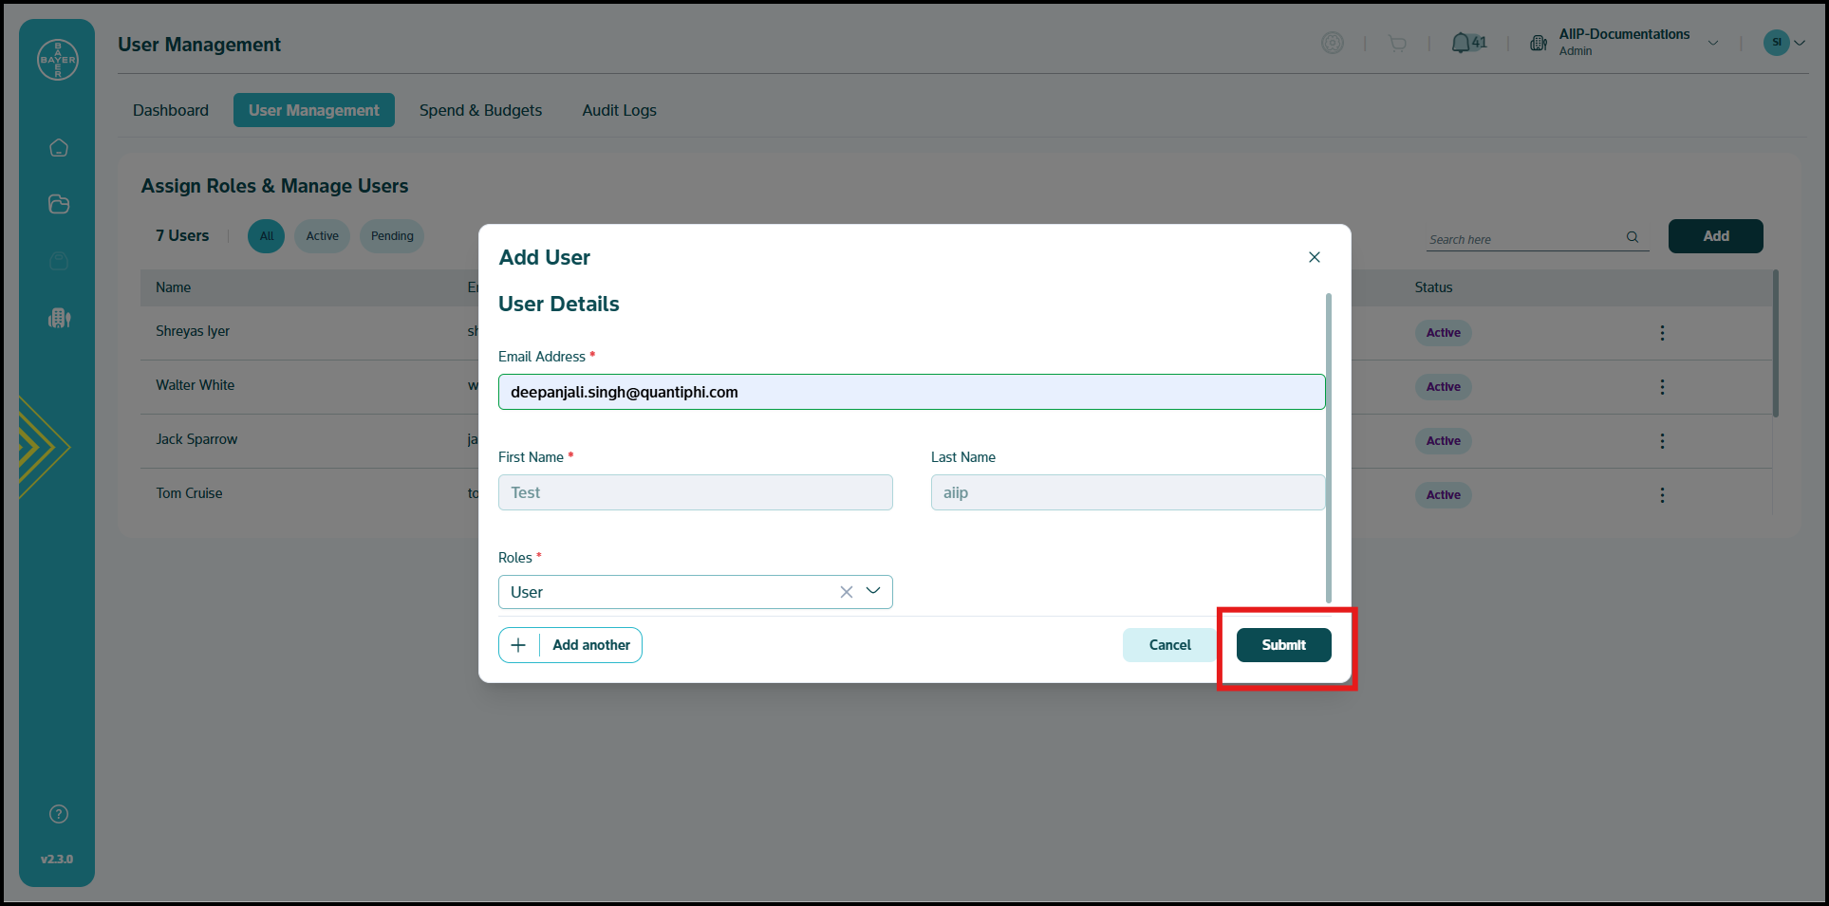Switch to the Audit Logs tab
Viewport: 1829px width, 906px height.
click(x=619, y=110)
